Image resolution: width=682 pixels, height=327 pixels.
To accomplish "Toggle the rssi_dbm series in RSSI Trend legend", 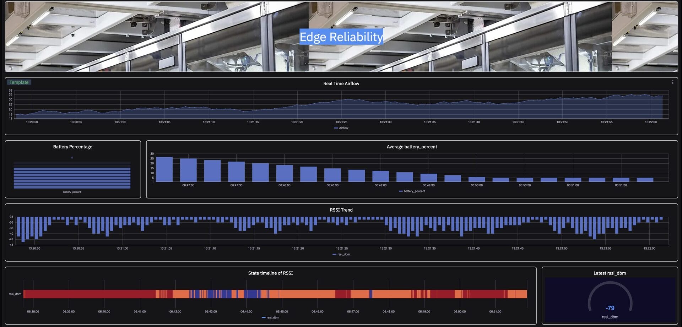I will tap(341, 255).
